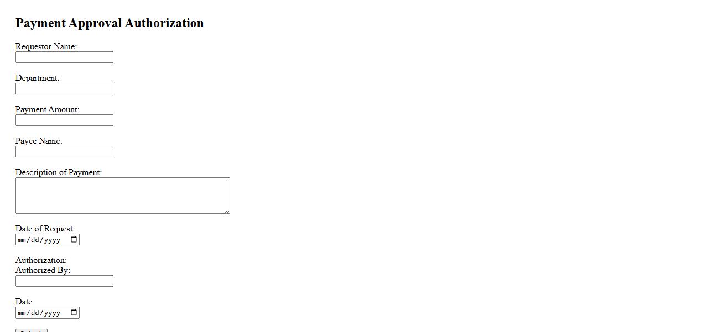This screenshot has height=332, width=707.
Task: Focus the Department text box
Action: pos(64,89)
